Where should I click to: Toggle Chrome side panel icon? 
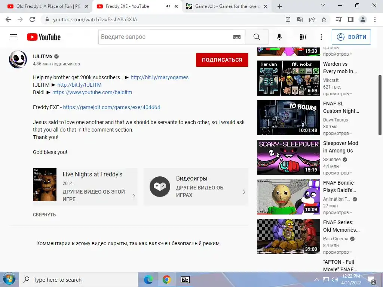pos(351,19)
